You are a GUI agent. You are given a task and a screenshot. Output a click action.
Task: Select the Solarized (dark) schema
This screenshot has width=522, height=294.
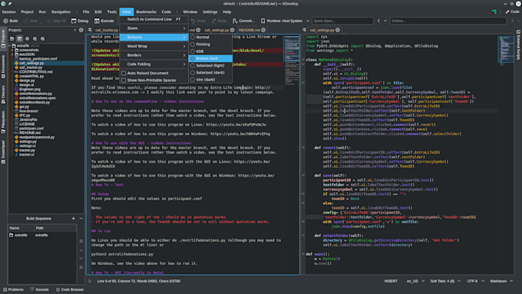tap(210, 73)
